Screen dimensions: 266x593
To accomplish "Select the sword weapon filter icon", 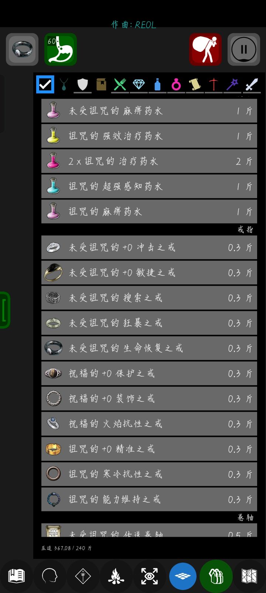I will [x=251, y=85].
